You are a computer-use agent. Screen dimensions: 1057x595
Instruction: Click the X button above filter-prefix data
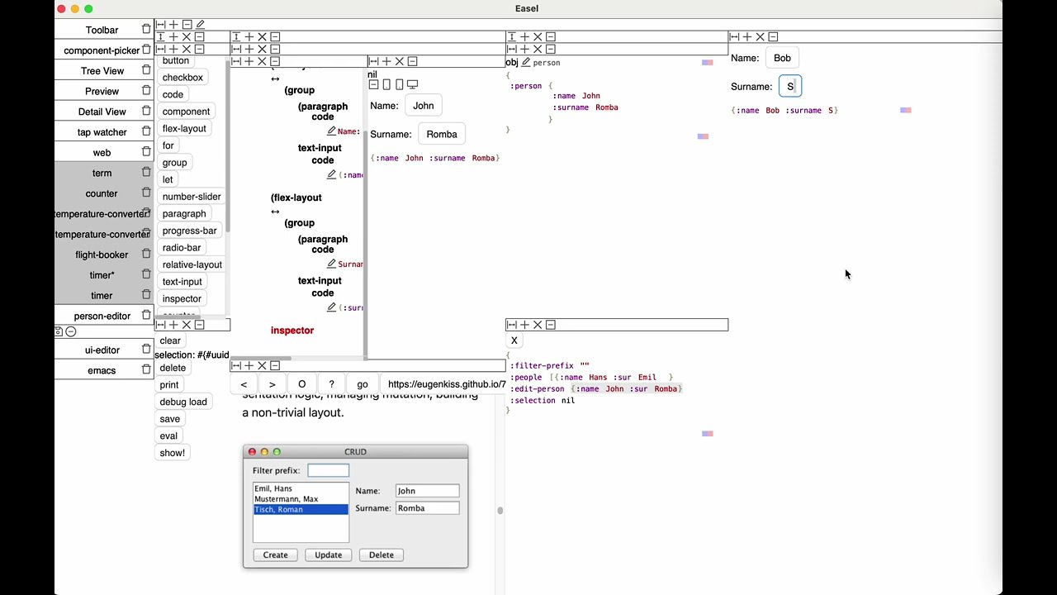(514, 340)
